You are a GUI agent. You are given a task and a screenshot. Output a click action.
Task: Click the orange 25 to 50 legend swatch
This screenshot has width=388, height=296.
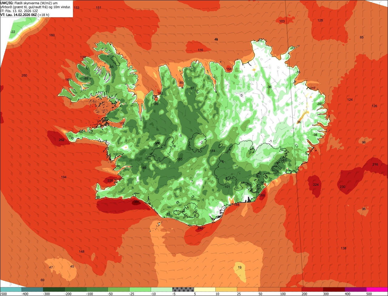coord(248,289)
